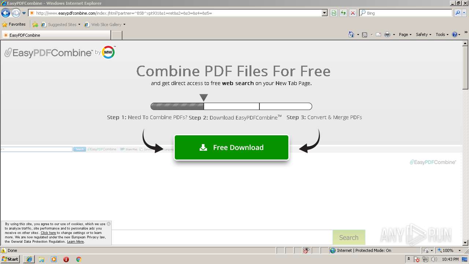The image size is (469, 264).
Task: Click the Print icon
Action: click(x=387, y=34)
